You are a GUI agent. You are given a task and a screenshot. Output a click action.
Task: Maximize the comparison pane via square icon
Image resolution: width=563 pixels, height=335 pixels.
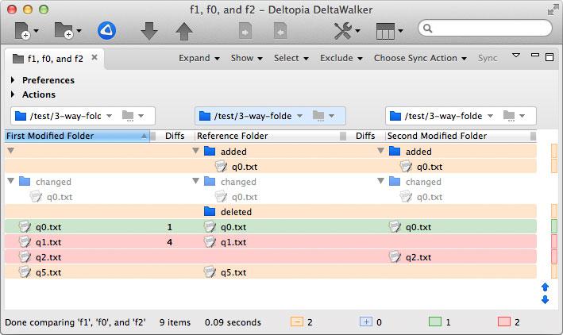point(550,57)
